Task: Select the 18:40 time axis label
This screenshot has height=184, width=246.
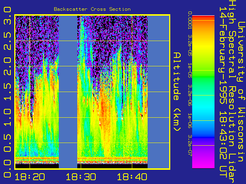Action: coord(132,177)
